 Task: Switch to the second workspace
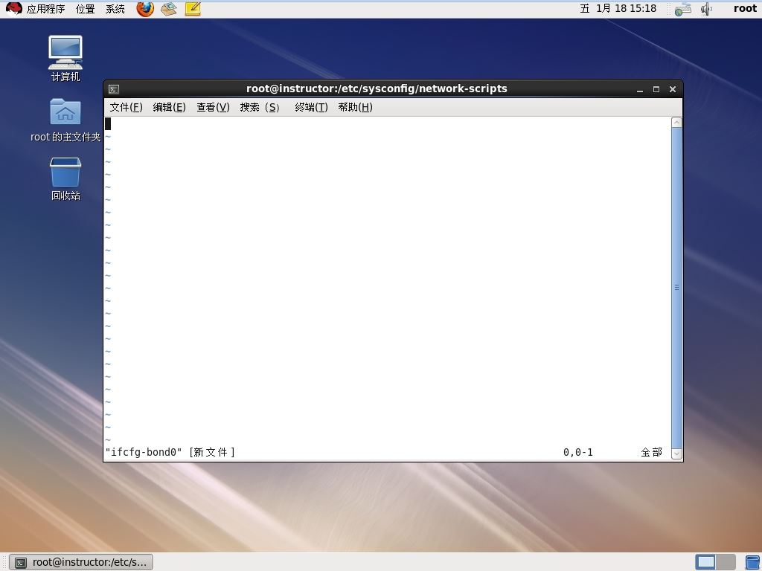pos(726,562)
